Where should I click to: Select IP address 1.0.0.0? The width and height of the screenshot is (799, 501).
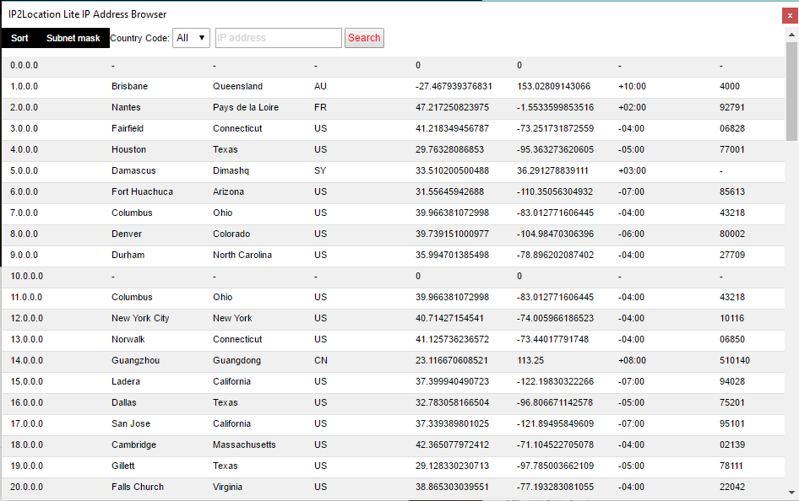[24, 87]
